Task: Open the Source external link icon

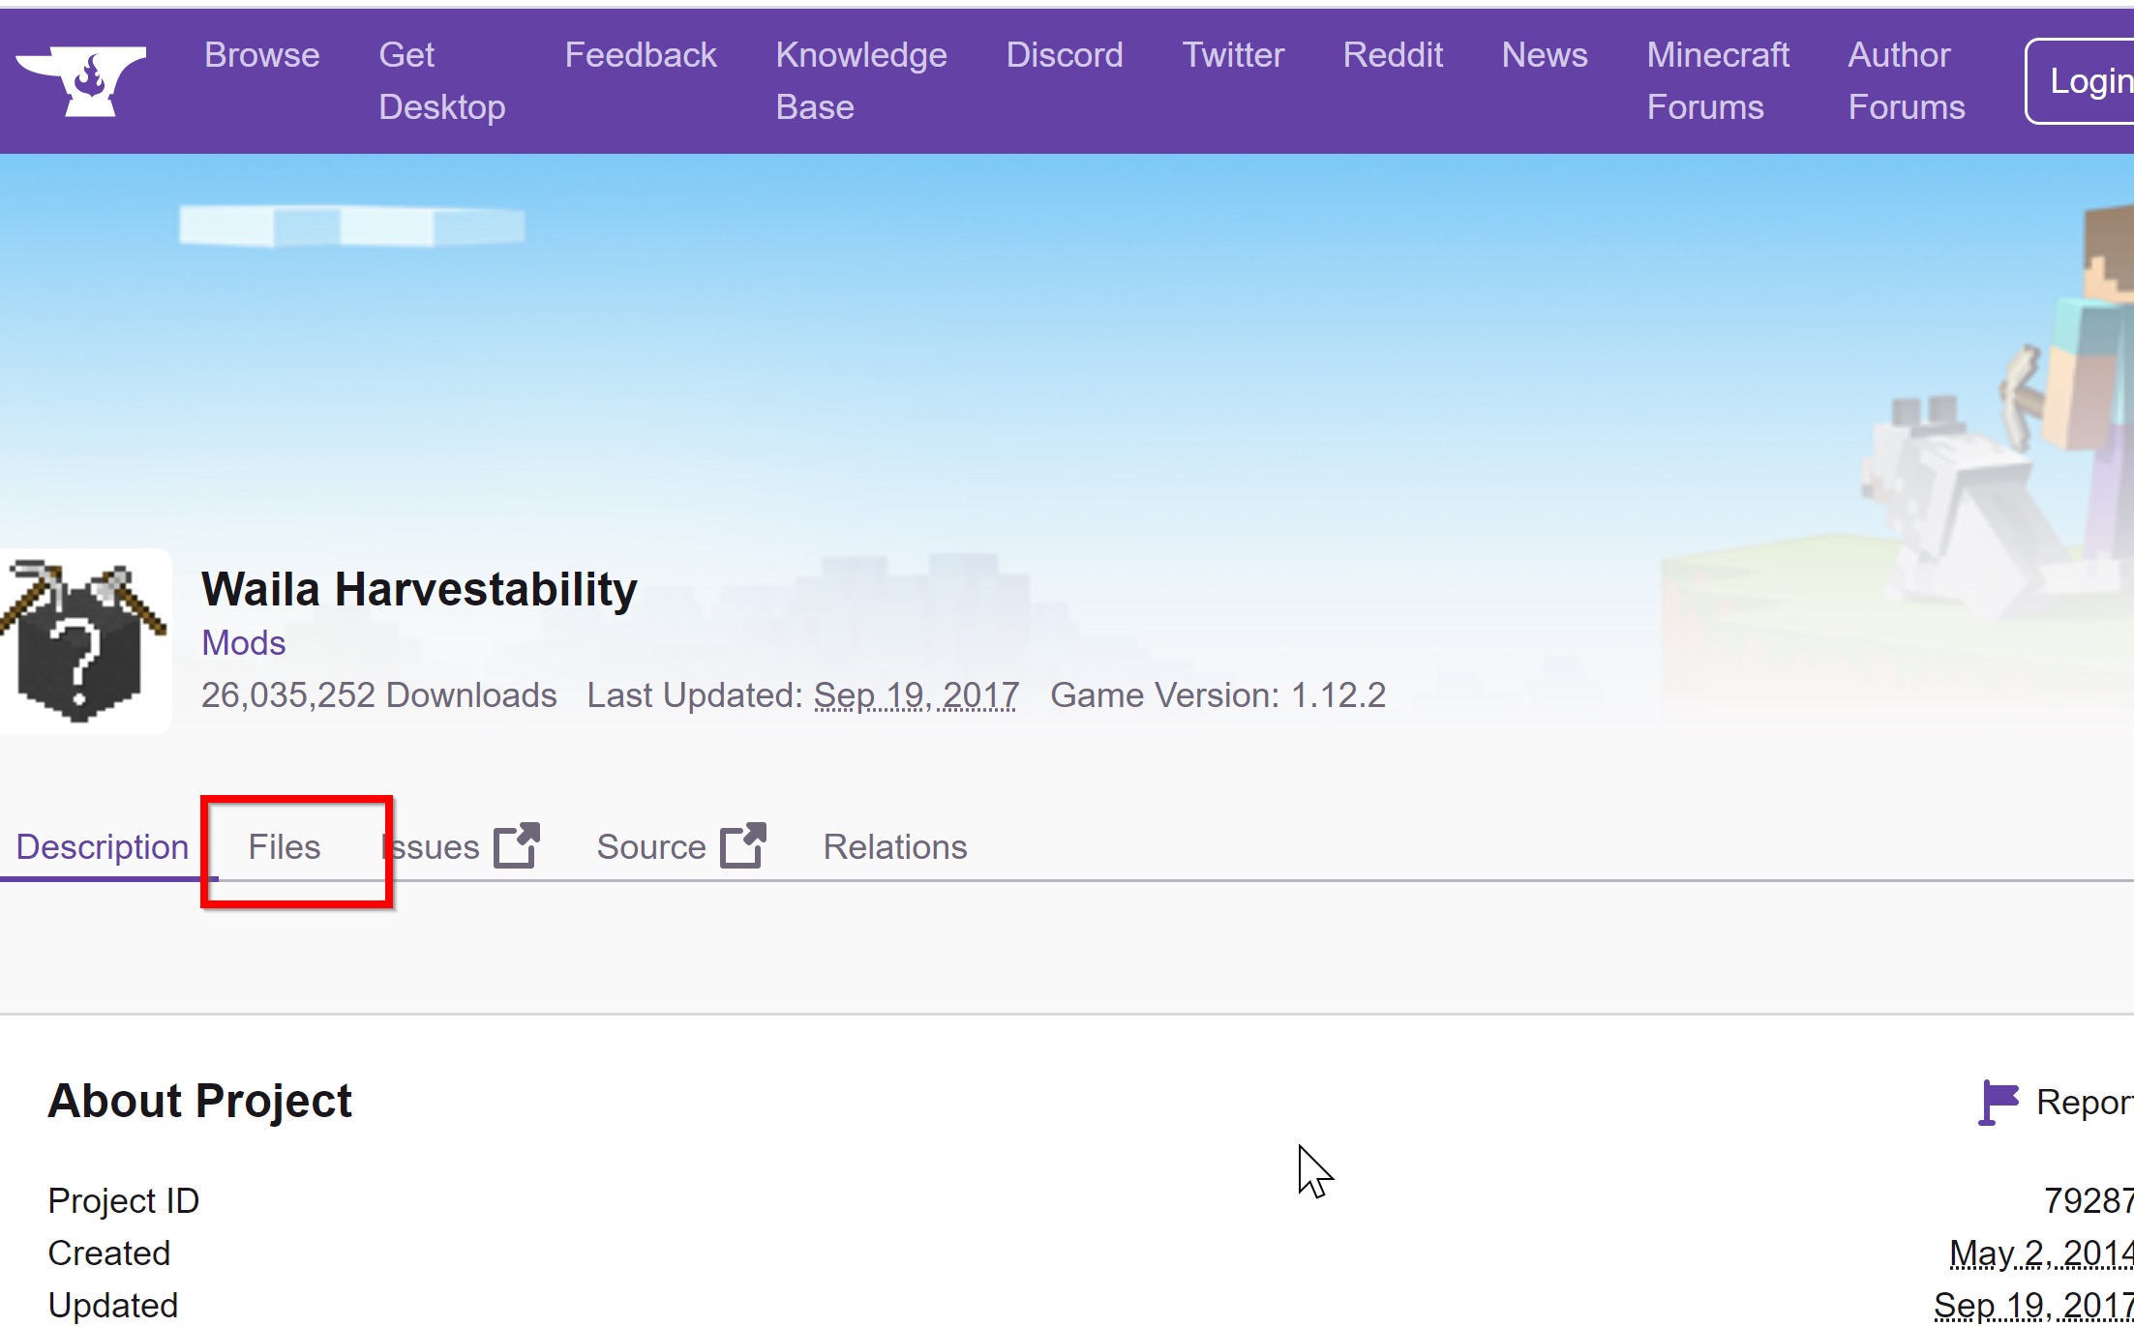Action: (x=743, y=846)
